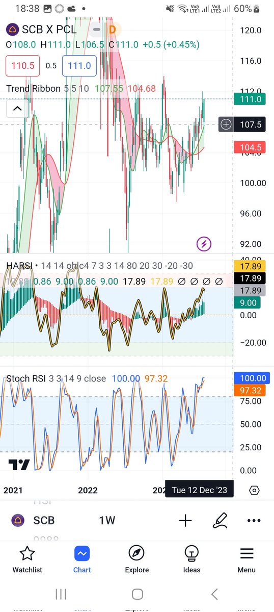This screenshot has height=612, width=274.
Task: Tap the SCB symbol icon in toolbar
Action: pos(18,521)
